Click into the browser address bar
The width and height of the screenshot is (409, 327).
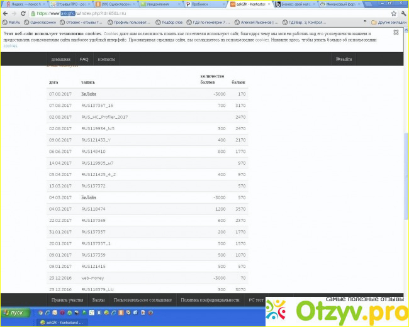pyautogui.click(x=189, y=13)
